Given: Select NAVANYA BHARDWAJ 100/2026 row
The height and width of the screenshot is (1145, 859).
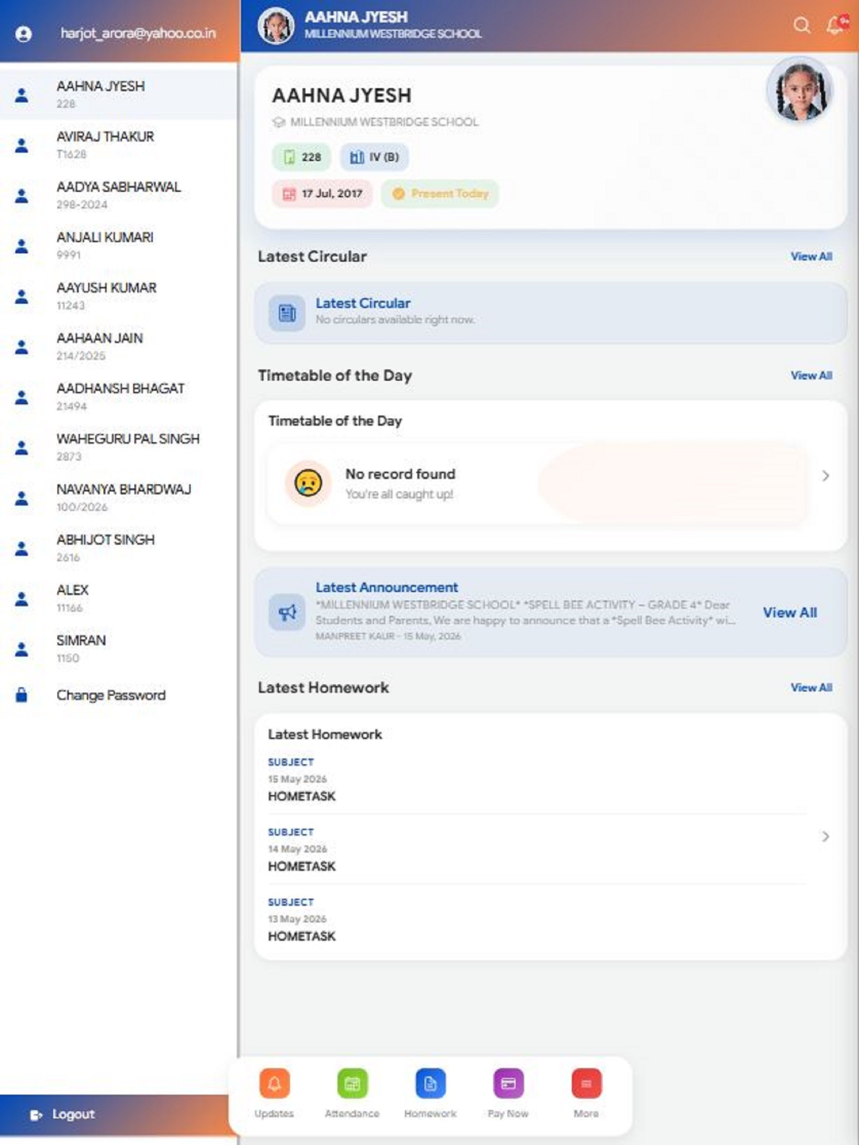Looking at the screenshot, I should coord(119,498).
